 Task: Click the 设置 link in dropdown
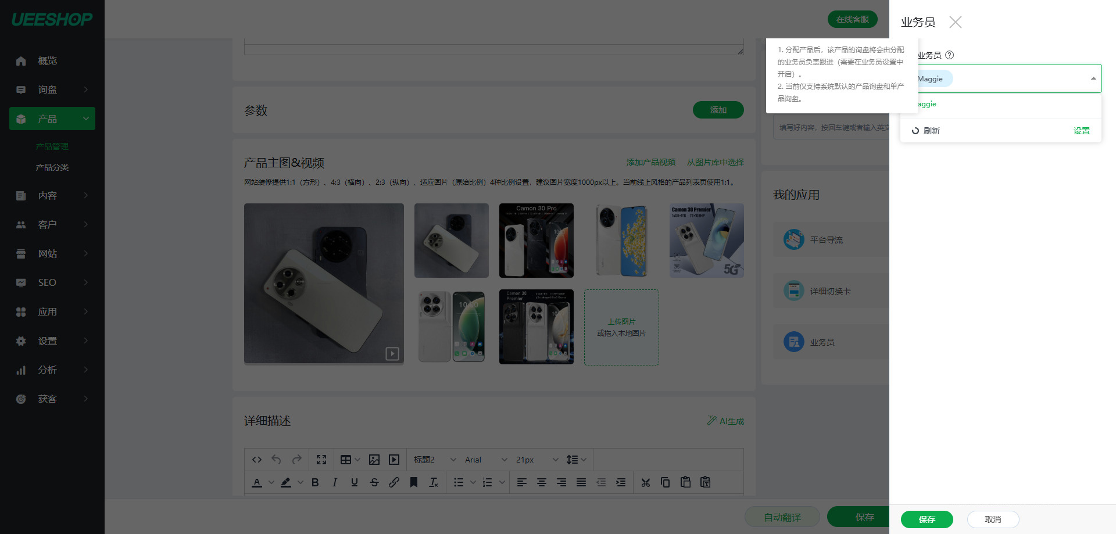coord(1082,131)
